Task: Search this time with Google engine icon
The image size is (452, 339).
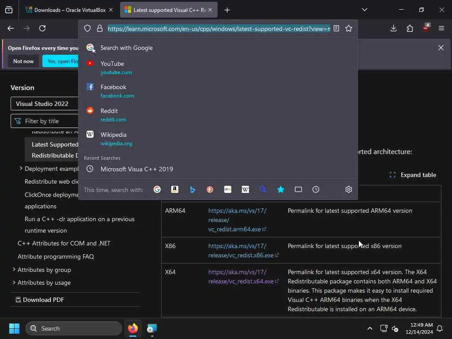Action: tap(157, 189)
